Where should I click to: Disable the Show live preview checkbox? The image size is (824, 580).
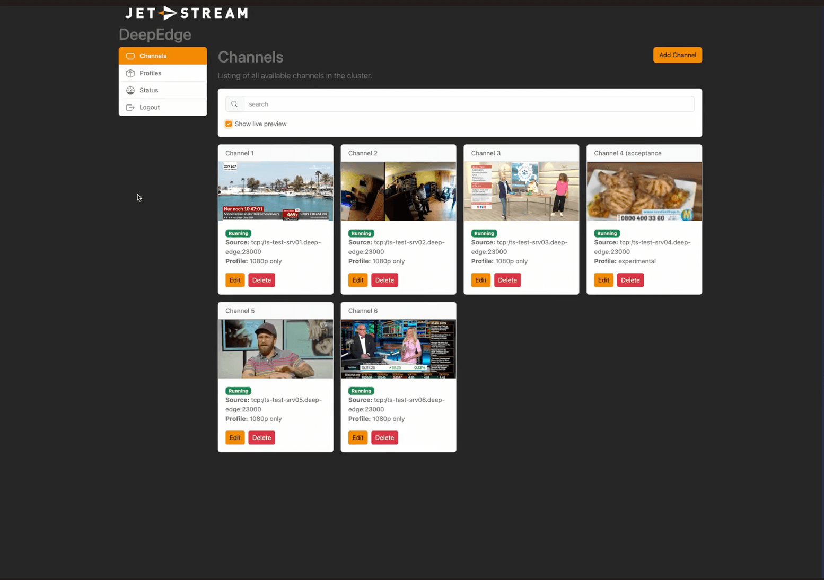229,124
